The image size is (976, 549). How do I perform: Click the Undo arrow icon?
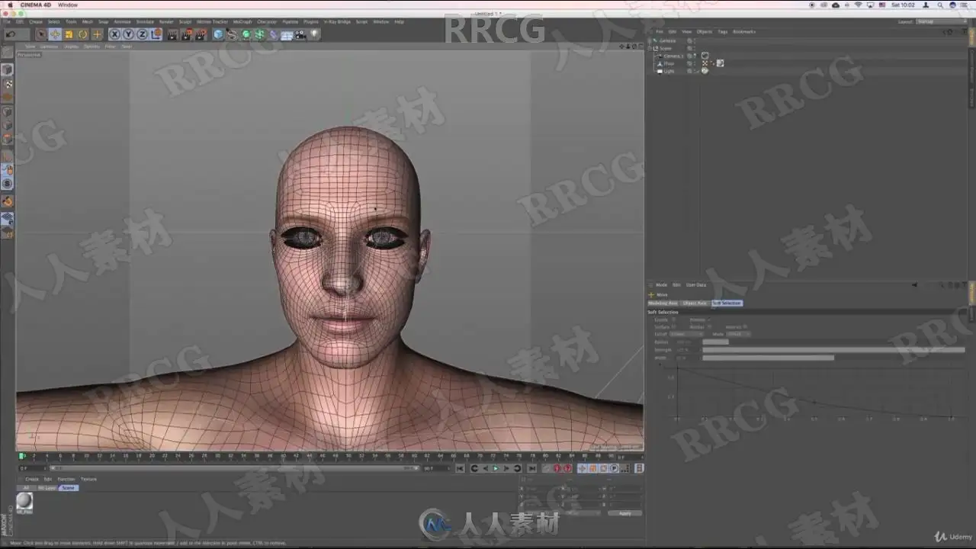10,34
